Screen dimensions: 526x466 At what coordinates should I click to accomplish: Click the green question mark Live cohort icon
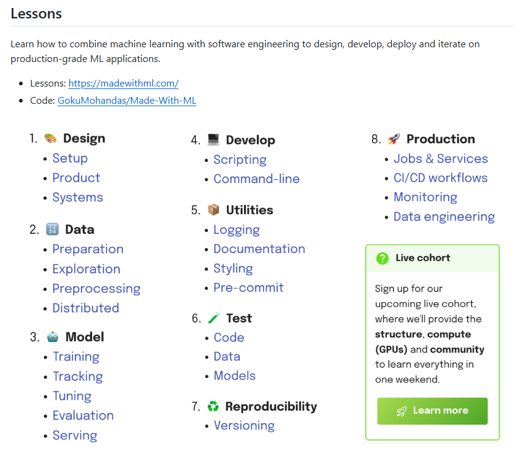click(383, 258)
